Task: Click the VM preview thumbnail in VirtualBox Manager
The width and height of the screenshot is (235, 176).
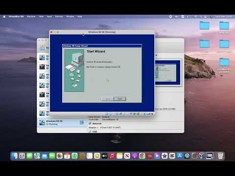Action: pos(168,72)
